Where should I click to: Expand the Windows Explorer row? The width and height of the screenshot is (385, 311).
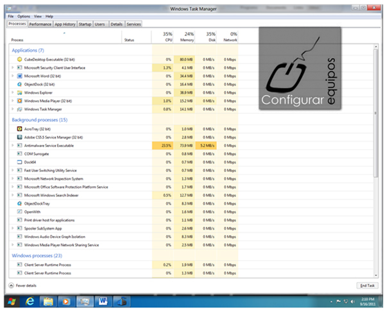[x=13, y=92]
